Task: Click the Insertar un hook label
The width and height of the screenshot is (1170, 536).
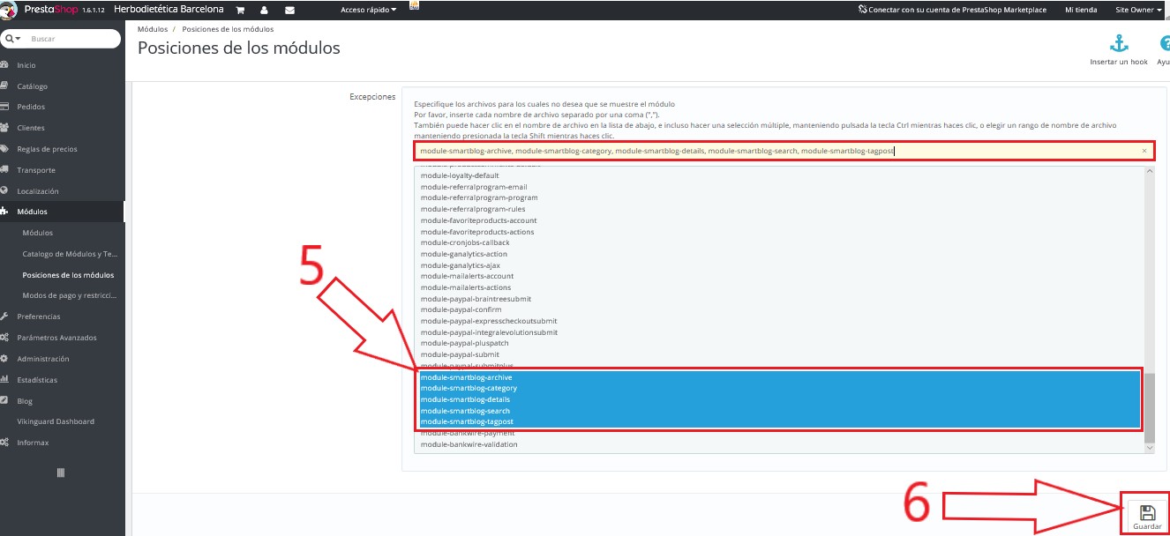Action: pos(1119,62)
